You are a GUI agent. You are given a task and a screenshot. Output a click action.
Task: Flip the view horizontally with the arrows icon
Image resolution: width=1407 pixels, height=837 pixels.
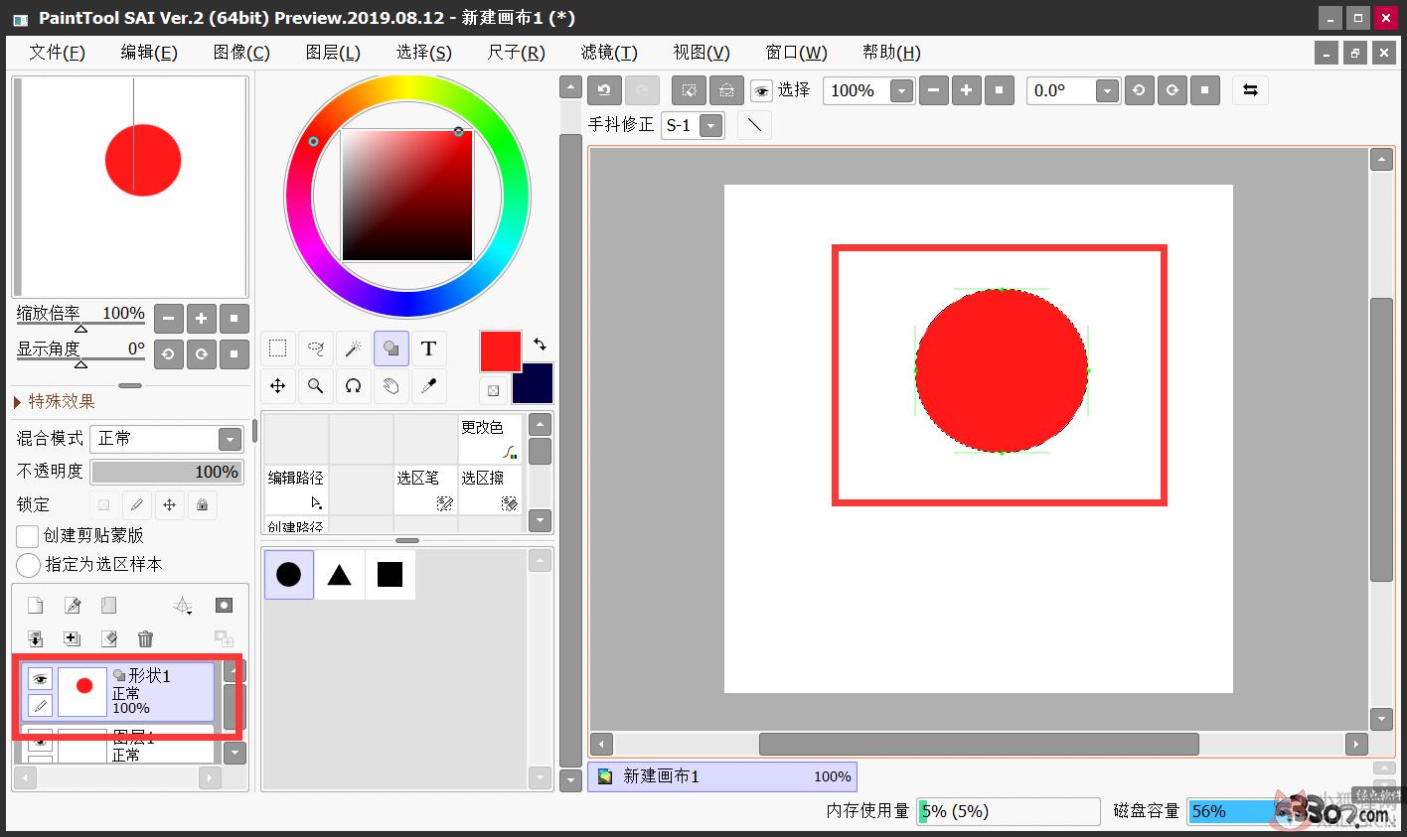coord(1250,90)
